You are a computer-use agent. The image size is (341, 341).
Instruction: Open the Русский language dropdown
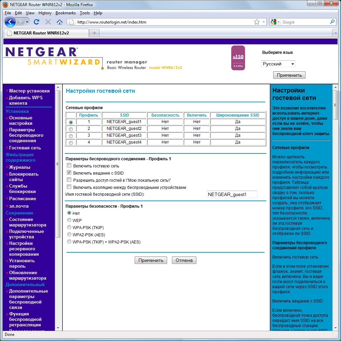tap(278, 64)
